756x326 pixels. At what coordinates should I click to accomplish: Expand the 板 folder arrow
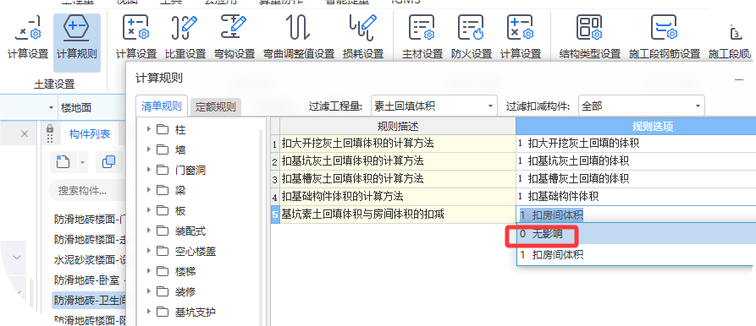tap(148, 210)
